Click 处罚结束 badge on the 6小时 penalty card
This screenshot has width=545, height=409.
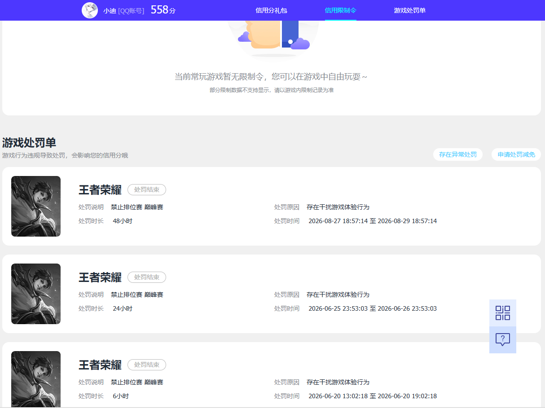[147, 365]
